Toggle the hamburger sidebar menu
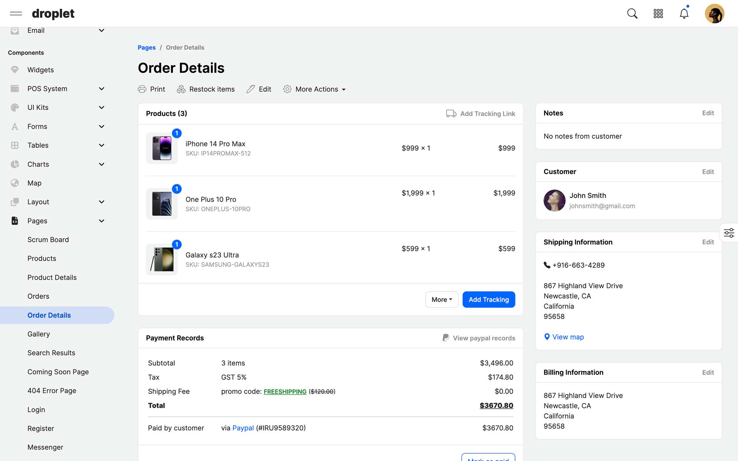 16,14
